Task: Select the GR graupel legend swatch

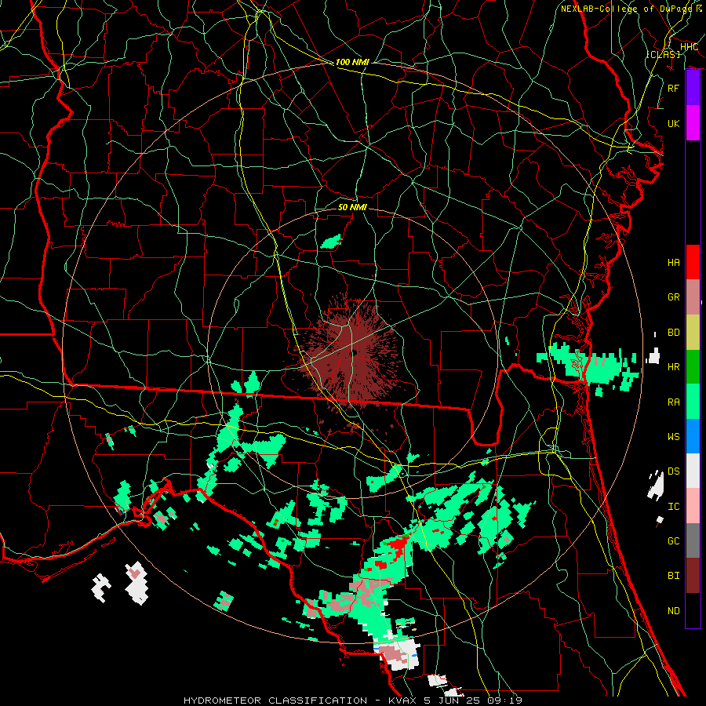Action: 693,297
